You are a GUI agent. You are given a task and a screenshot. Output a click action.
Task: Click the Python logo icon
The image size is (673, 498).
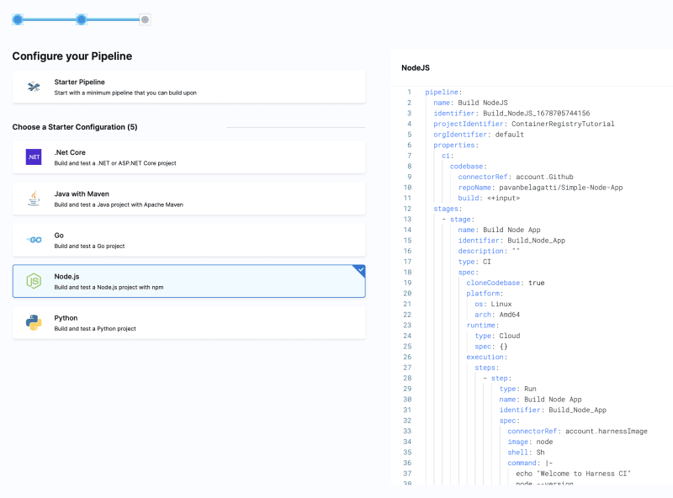(34, 322)
